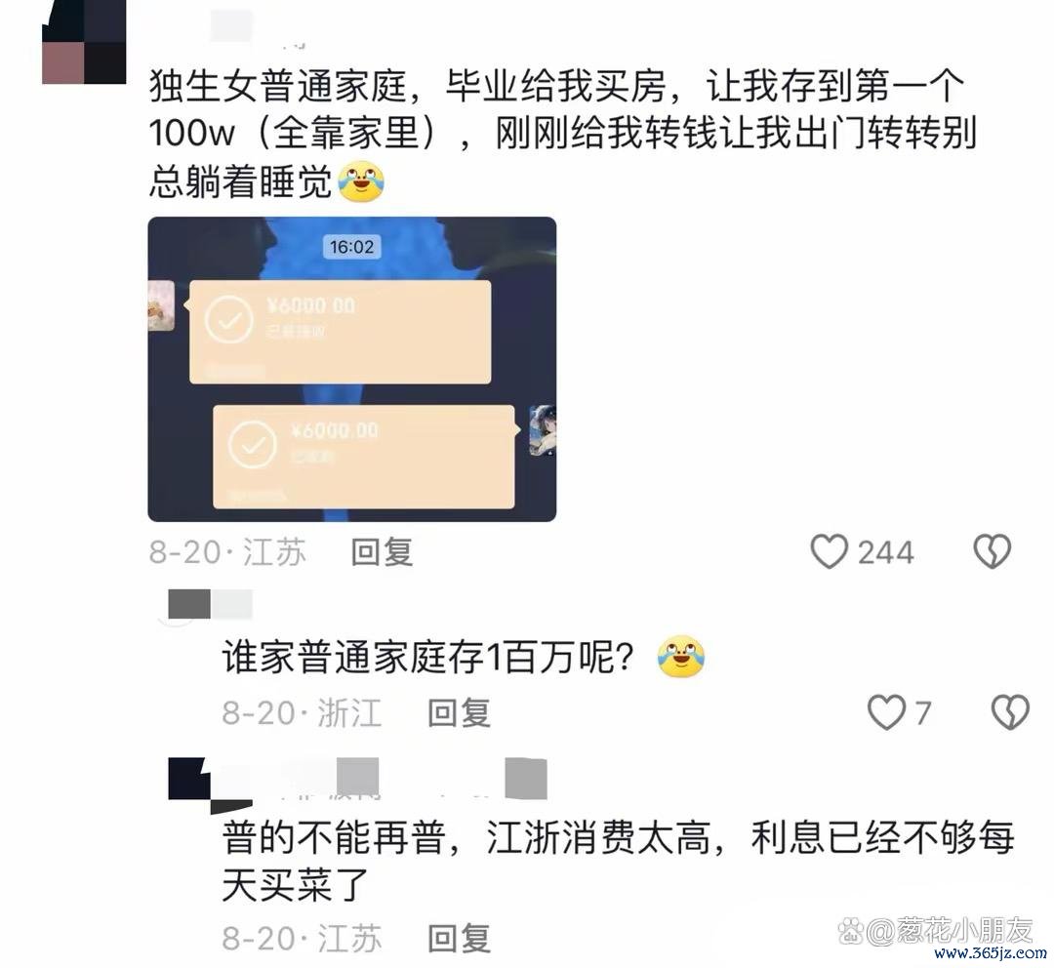This screenshot has height=968, width=1054.
Task: Reply to the 8-20 江苏 top comment
Action: coord(382,552)
